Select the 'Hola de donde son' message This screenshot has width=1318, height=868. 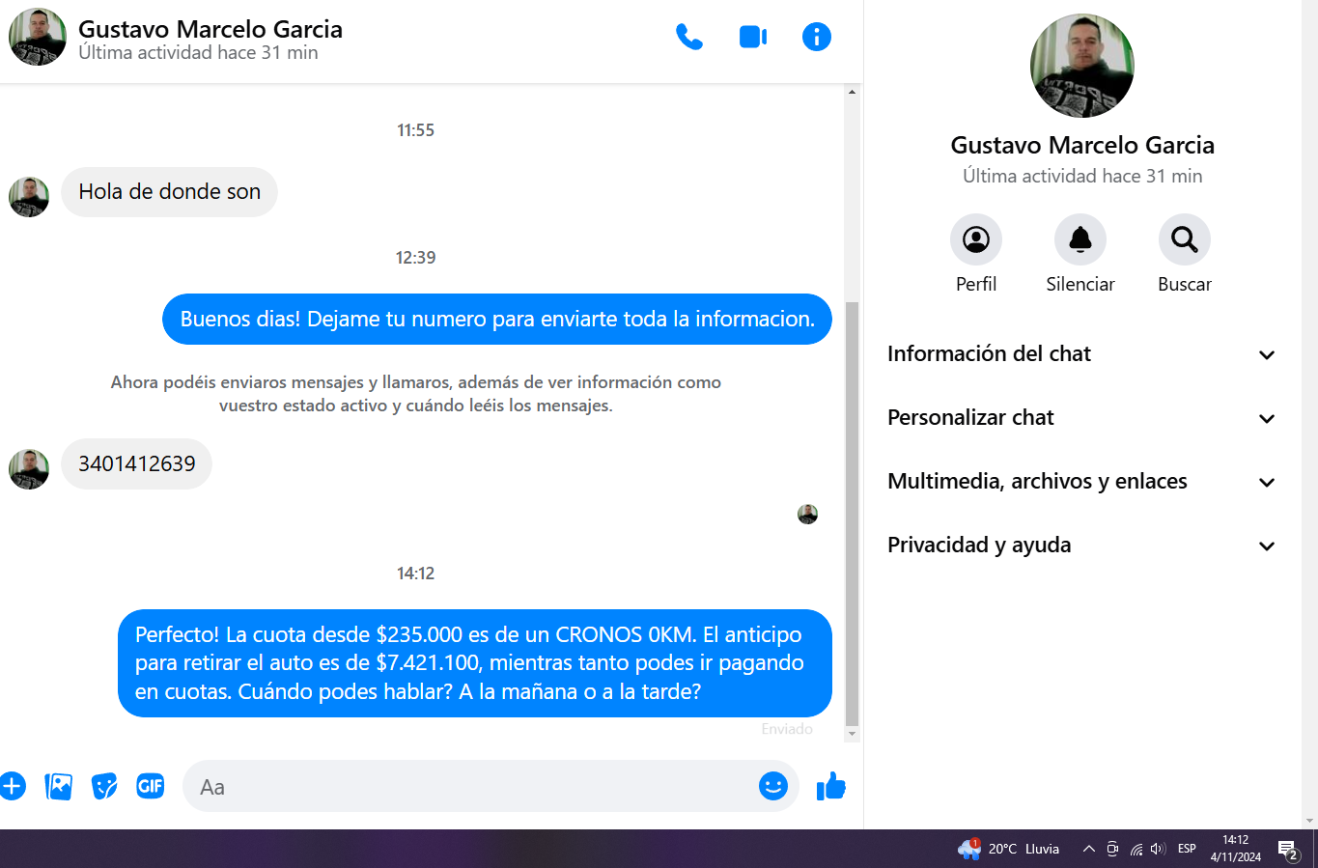[170, 192]
